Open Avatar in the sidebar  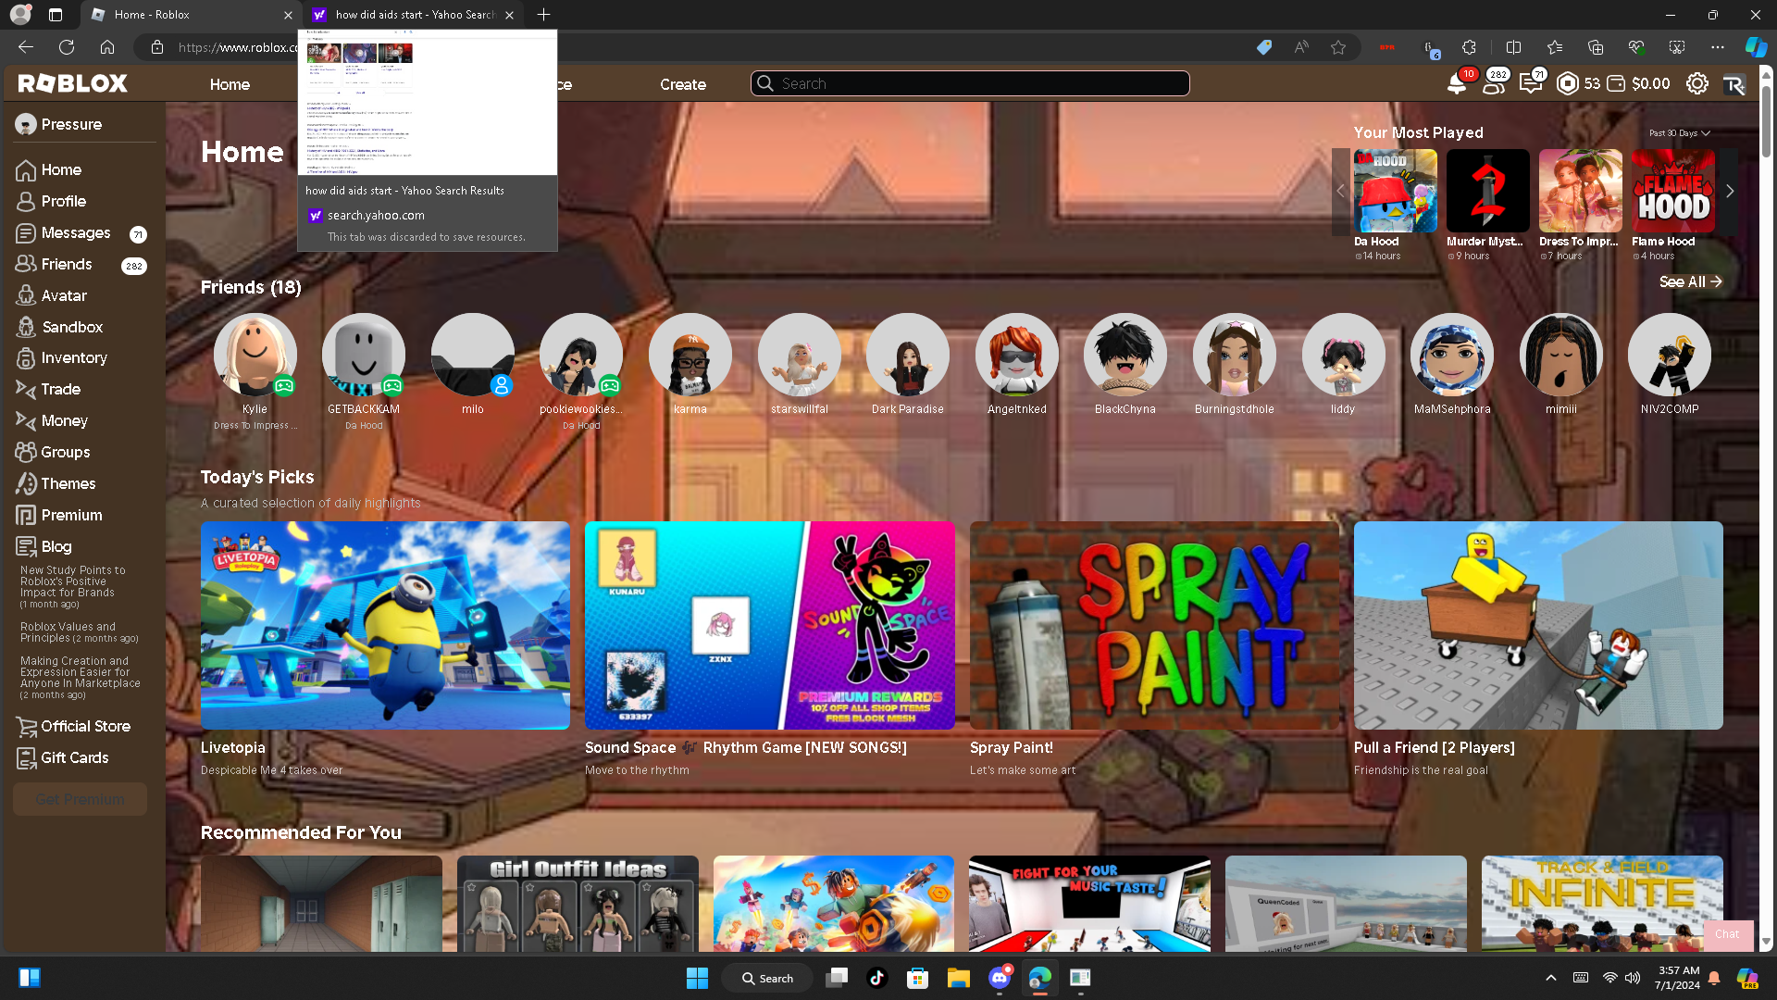64,295
